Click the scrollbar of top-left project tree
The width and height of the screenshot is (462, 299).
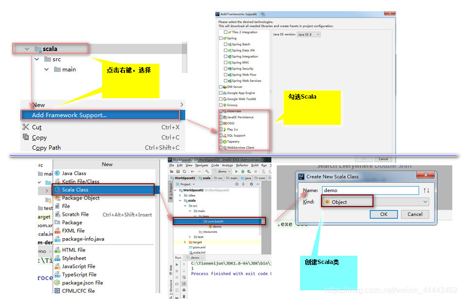tap(184, 57)
